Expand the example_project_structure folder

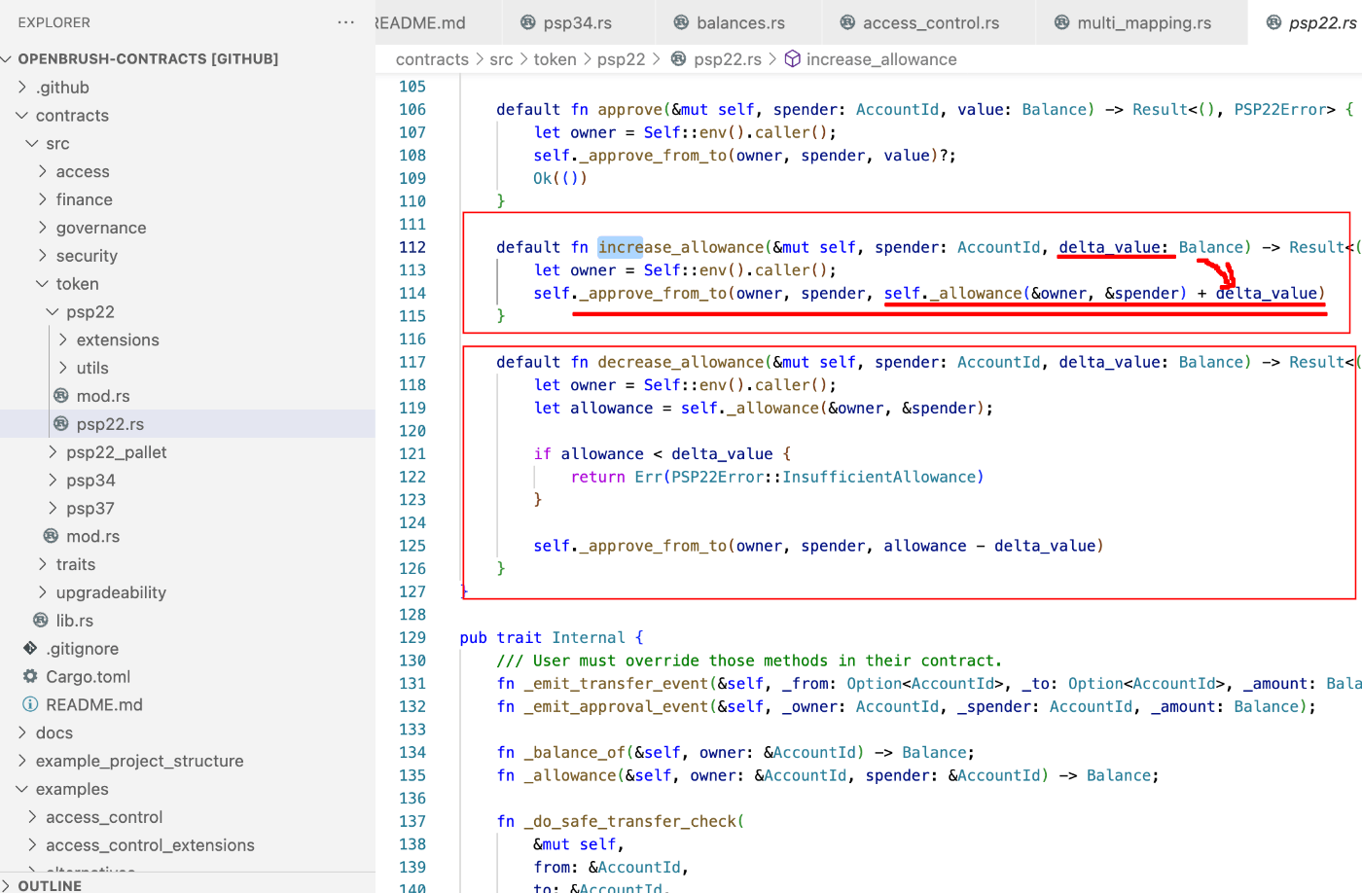click(x=22, y=762)
